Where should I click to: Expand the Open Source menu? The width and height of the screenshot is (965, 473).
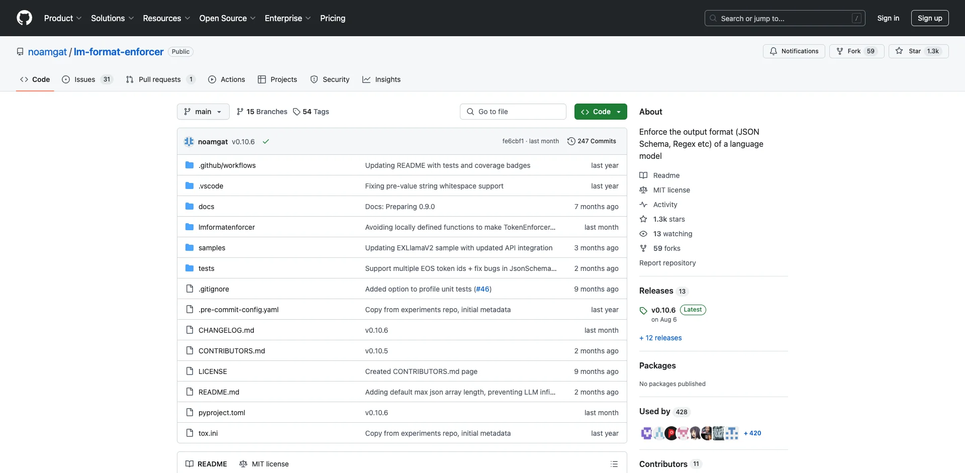pos(227,18)
